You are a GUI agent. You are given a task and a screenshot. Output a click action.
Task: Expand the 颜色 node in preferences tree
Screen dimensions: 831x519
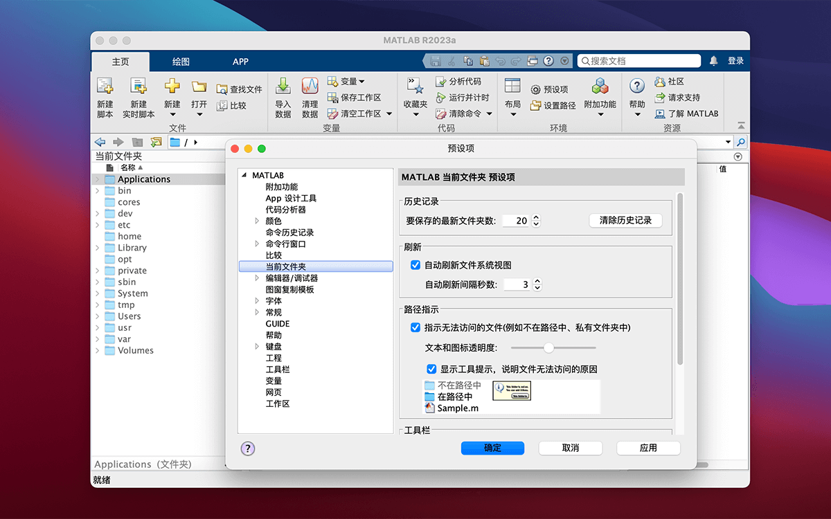click(x=258, y=221)
